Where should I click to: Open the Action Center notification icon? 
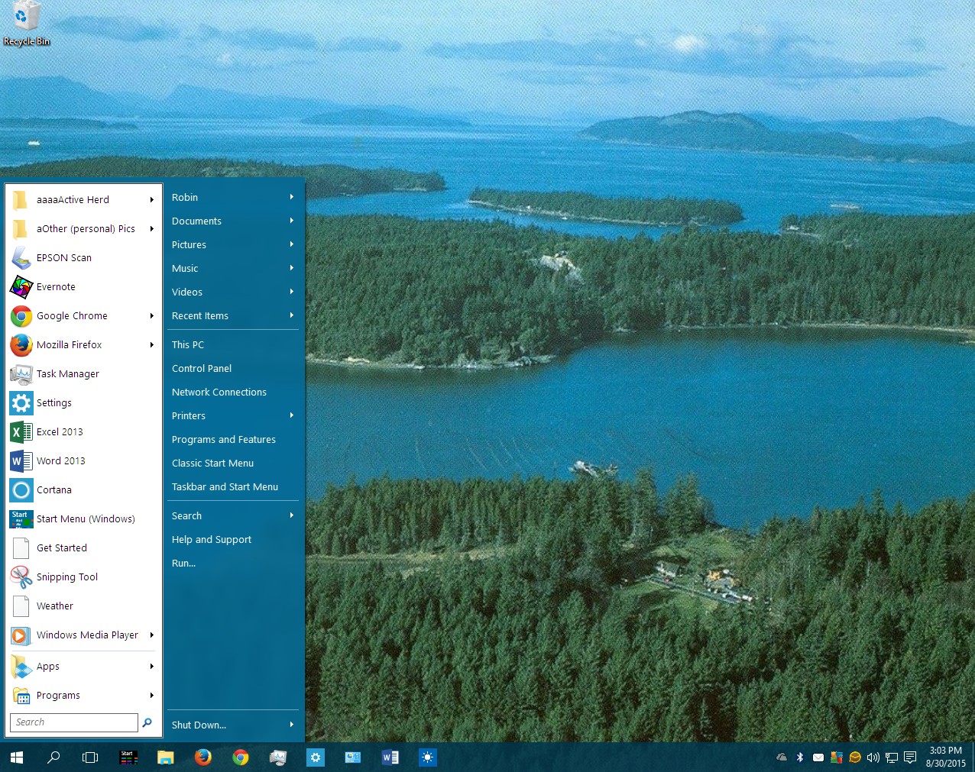[910, 757]
